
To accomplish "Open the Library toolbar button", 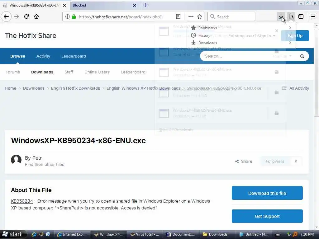I will click(291, 16).
